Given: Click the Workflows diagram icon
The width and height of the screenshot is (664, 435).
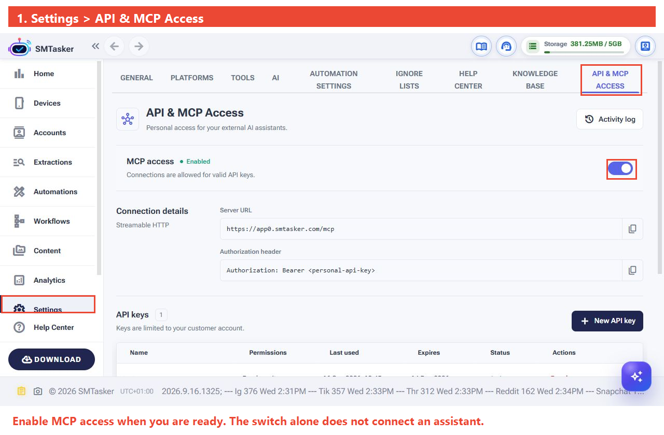Looking at the screenshot, I should (x=19, y=221).
